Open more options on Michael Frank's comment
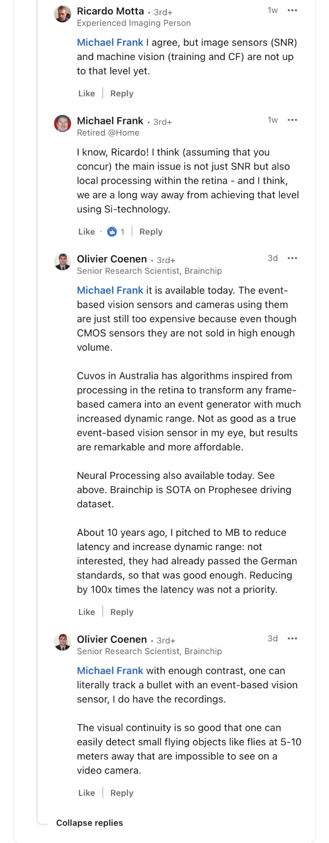 click(x=292, y=120)
